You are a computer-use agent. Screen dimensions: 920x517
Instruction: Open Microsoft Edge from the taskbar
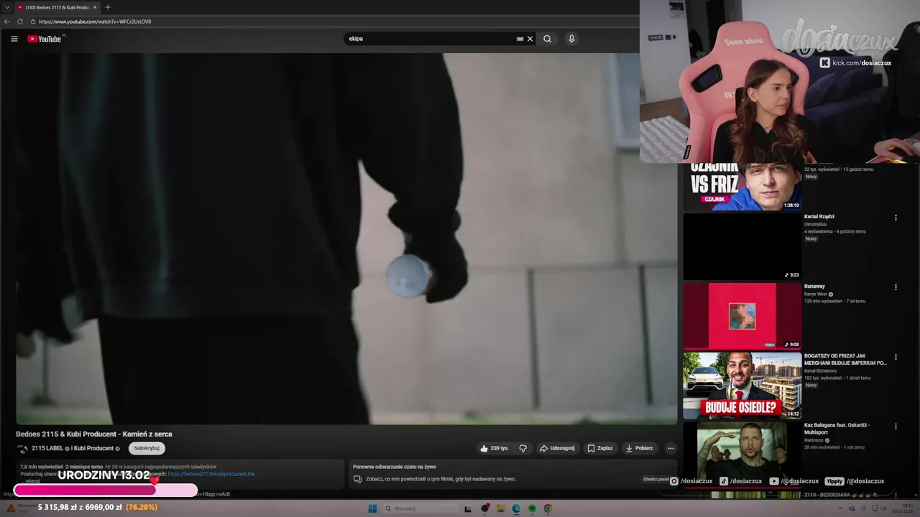(x=516, y=509)
